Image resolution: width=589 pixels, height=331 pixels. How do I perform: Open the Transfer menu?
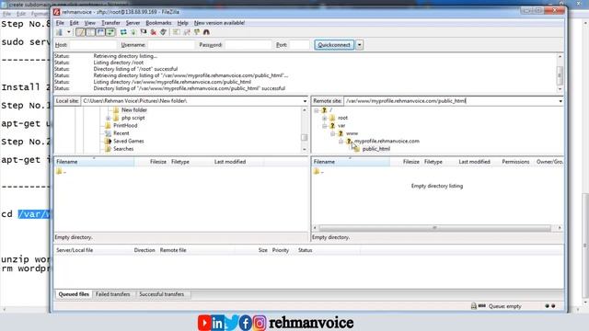(x=110, y=23)
